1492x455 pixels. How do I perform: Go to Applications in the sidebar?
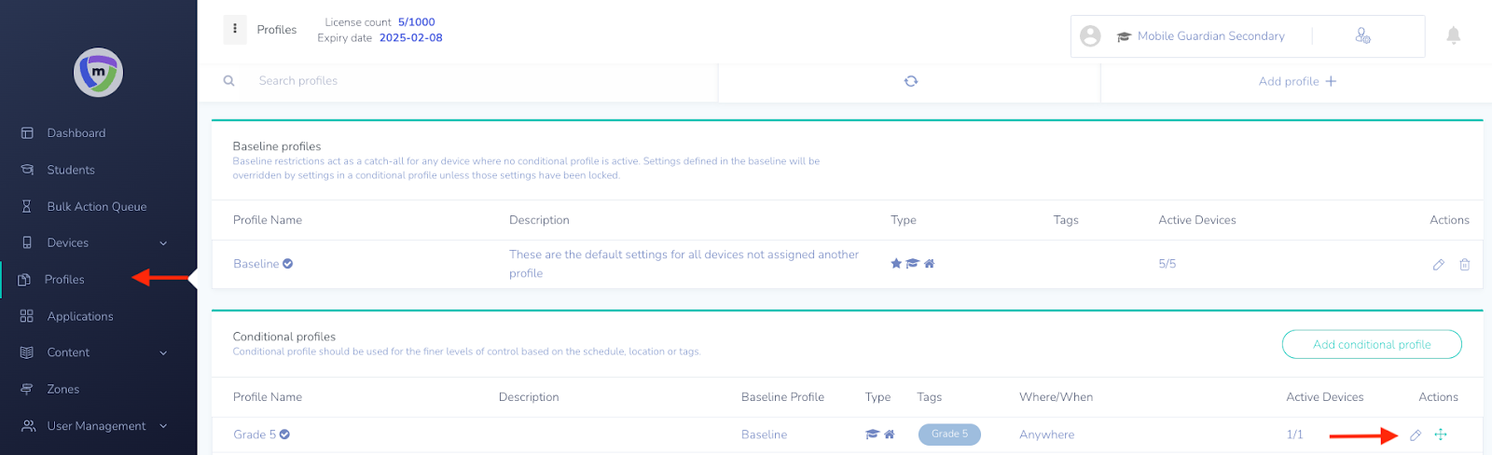coord(80,316)
